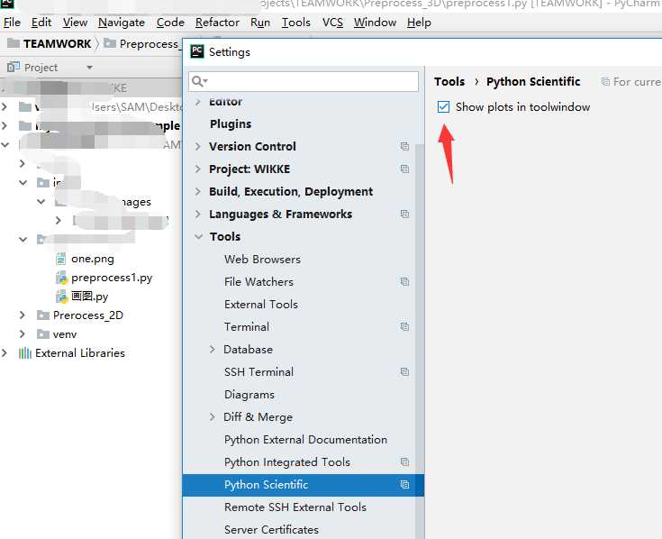Select External Tools settings page

pyautogui.click(x=261, y=304)
